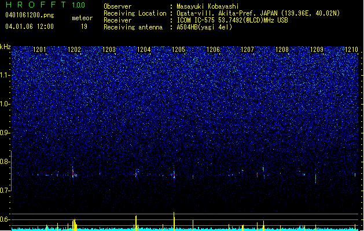The width and height of the screenshot is (364, 231).
Task: Click the 1207 time marker
Action: coord(247,50)
